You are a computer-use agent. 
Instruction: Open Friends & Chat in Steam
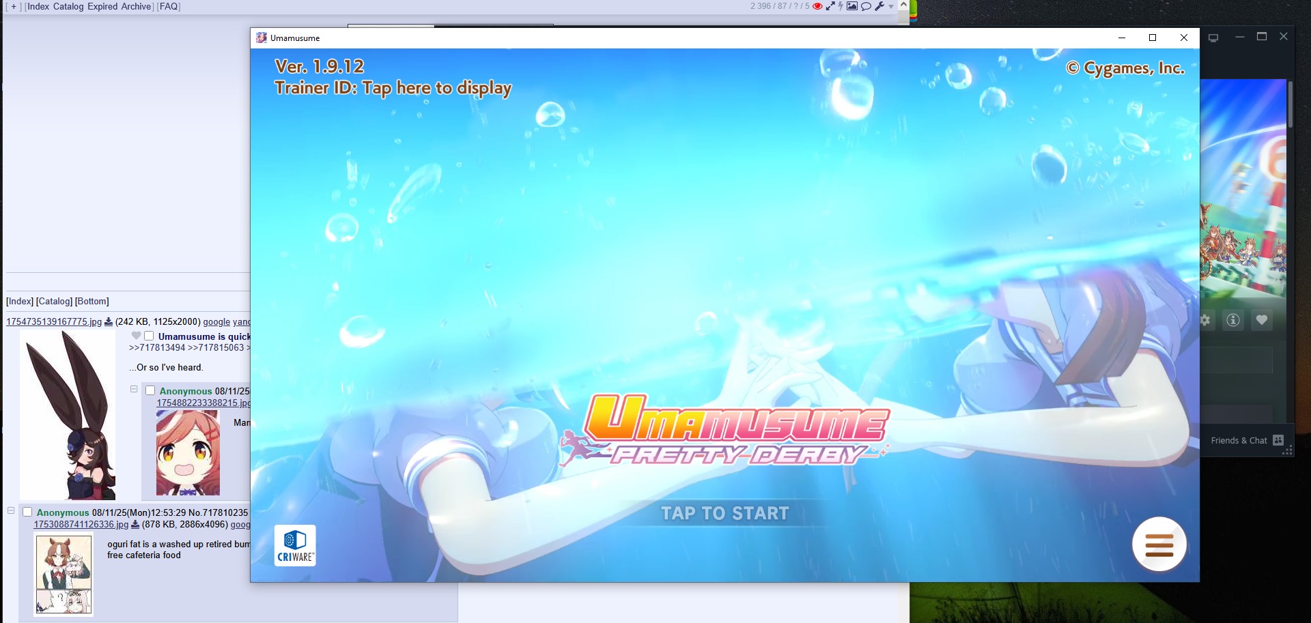1247,440
